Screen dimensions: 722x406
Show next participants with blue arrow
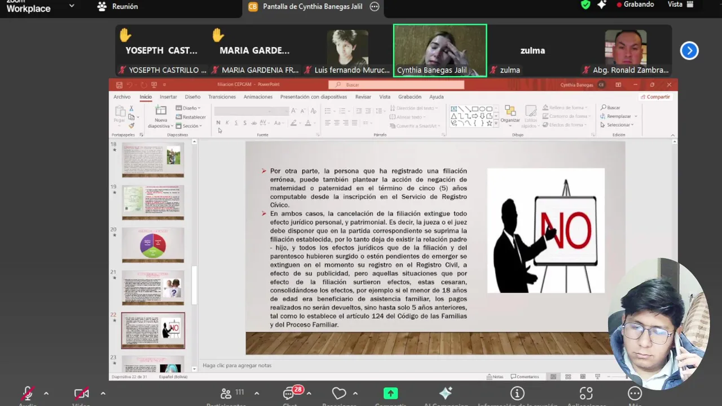tap(689, 51)
